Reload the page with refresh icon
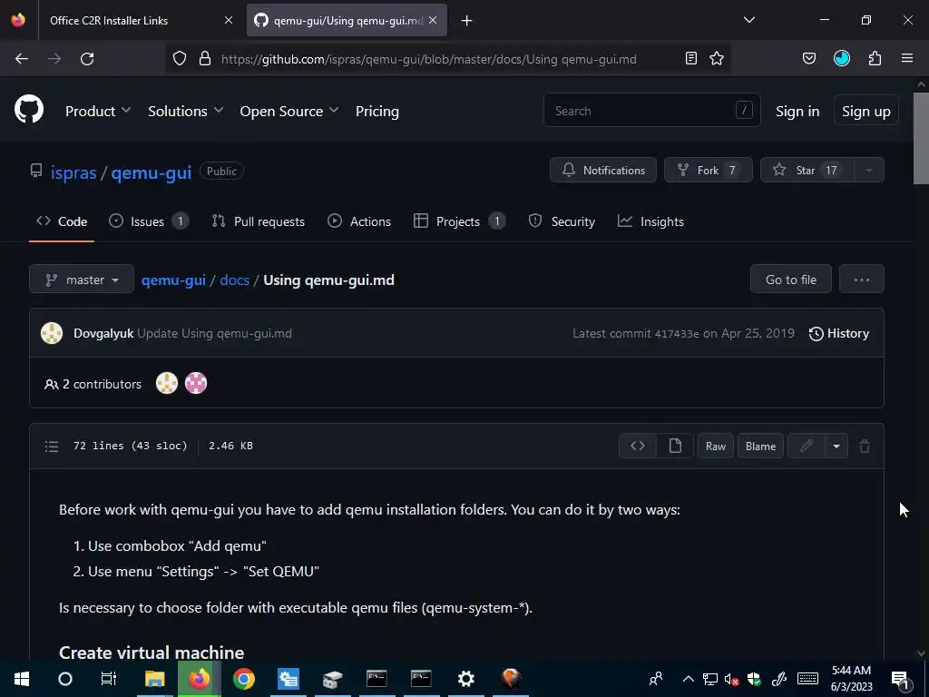The height and width of the screenshot is (697, 929). pos(87,59)
